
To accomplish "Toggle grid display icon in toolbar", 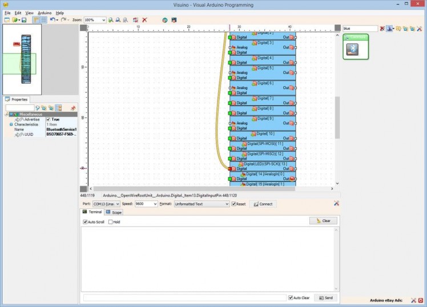I will pyautogui.click(x=43, y=20).
